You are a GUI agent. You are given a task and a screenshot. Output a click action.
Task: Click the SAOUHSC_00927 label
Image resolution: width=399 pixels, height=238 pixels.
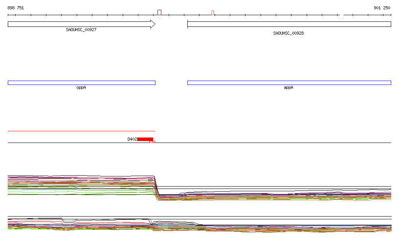pos(81,30)
